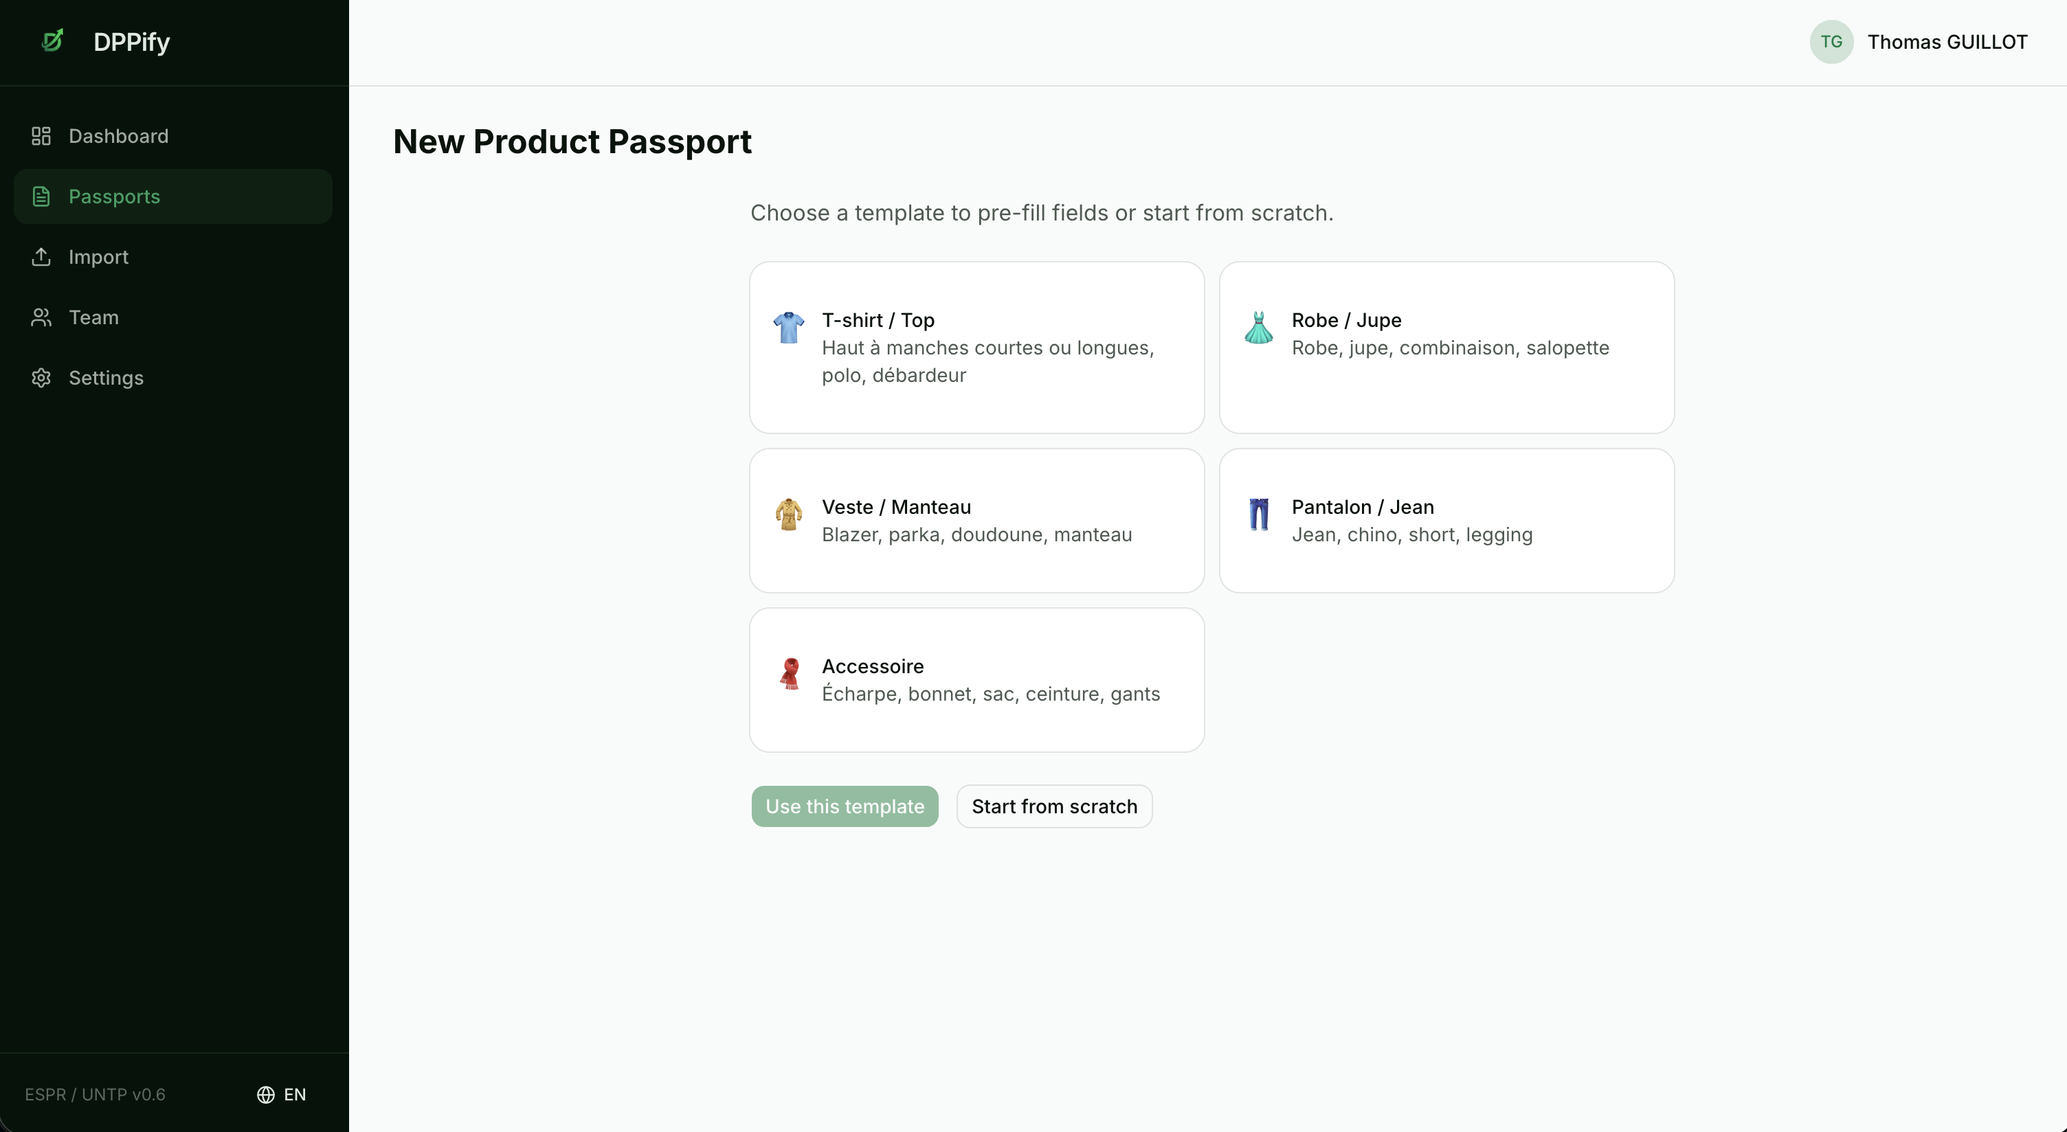Click the Team people icon
The image size is (2067, 1132).
(41, 318)
